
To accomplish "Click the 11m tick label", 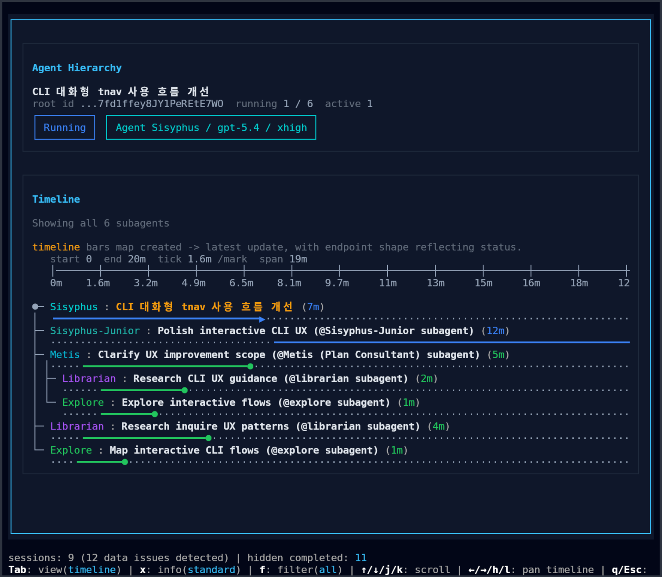I will click(x=388, y=283).
